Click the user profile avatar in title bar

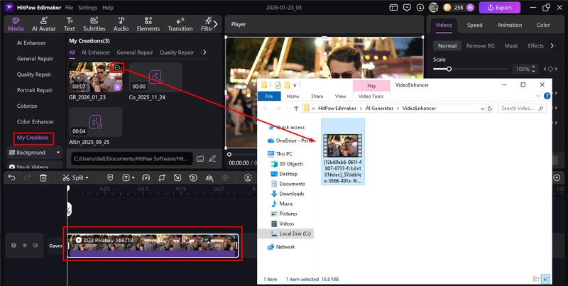pos(433,7)
